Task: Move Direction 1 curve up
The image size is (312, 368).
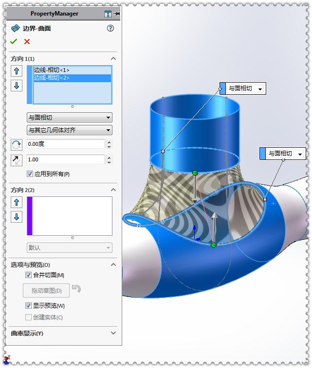Action: pyautogui.click(x=17, y=71)
